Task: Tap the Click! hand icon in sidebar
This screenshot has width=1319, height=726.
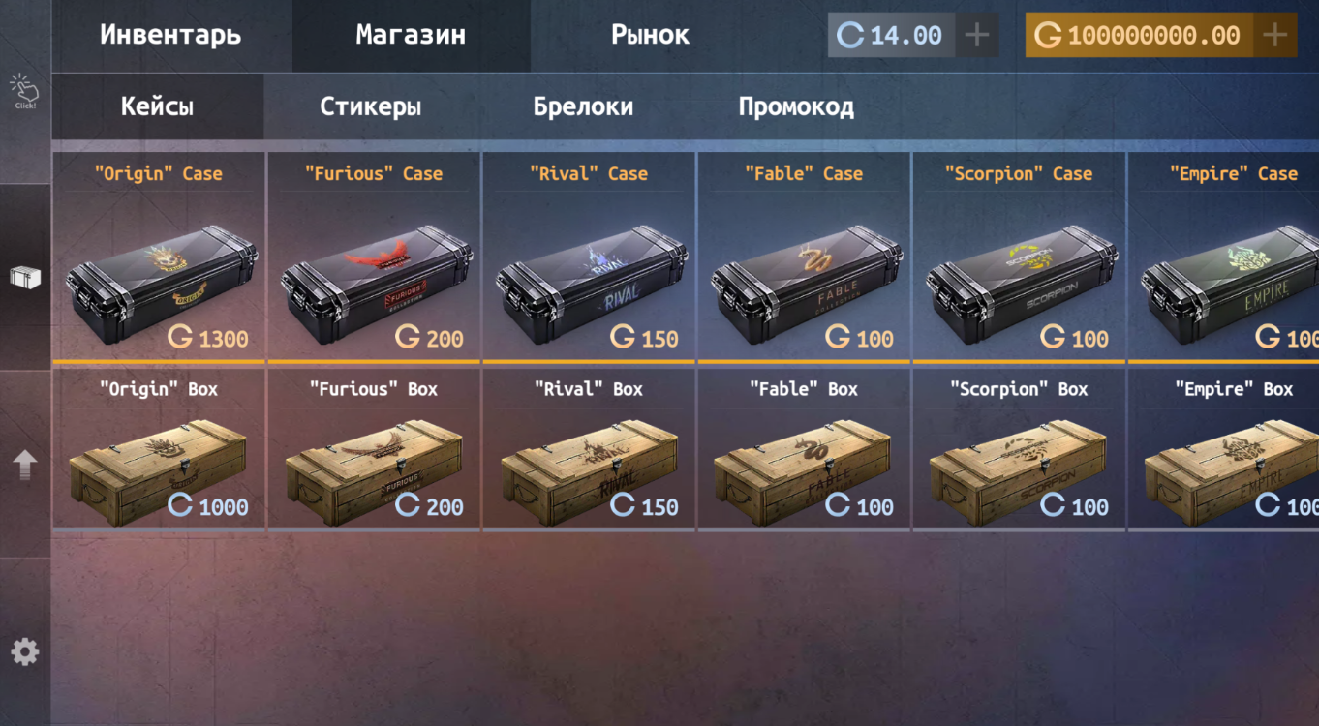Action: click(25, 91)
